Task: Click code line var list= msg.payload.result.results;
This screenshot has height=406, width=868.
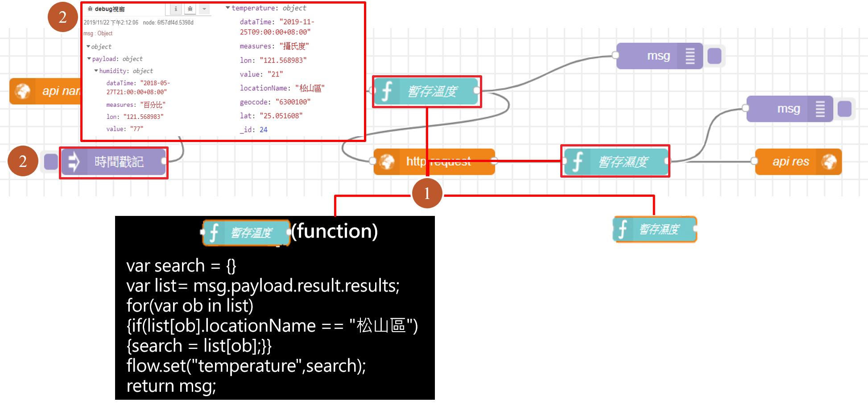Action: coord(263,286)
